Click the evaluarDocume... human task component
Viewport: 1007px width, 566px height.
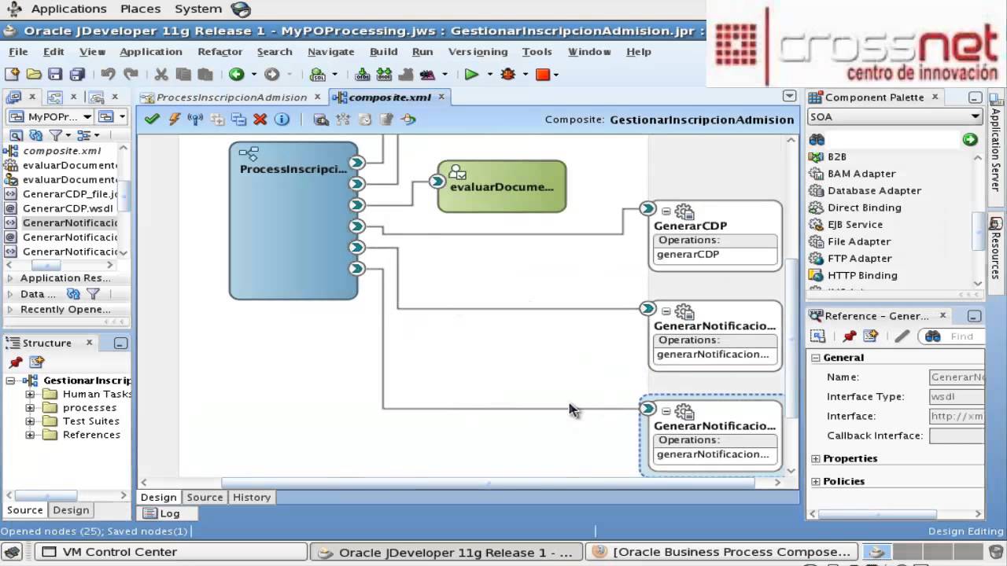[502, 186]
